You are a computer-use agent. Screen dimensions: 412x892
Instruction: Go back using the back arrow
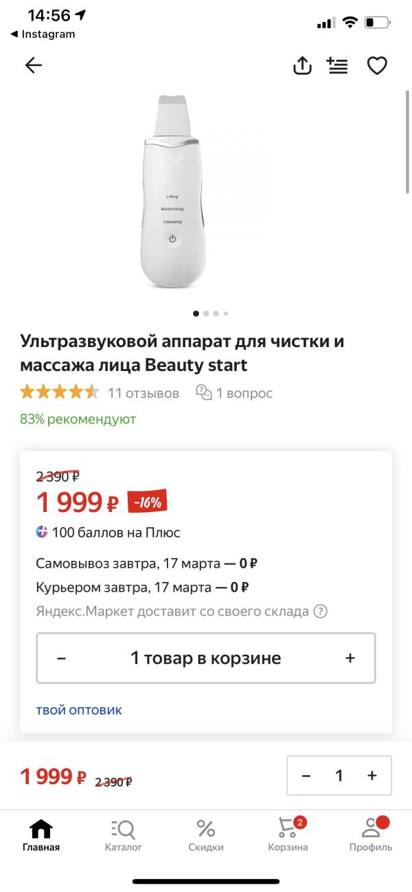33,65
